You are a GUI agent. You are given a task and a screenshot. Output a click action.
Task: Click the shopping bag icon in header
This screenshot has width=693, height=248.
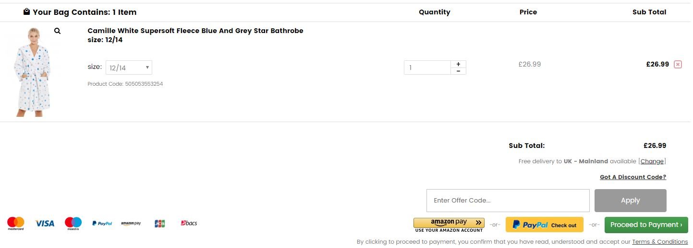pyautogui.click(x=26, y=11)
